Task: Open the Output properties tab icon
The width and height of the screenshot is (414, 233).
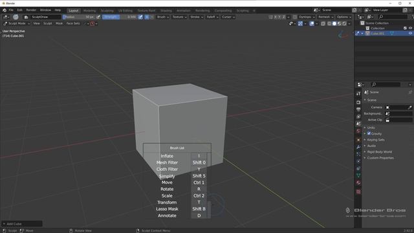Action: click(358, 109)
